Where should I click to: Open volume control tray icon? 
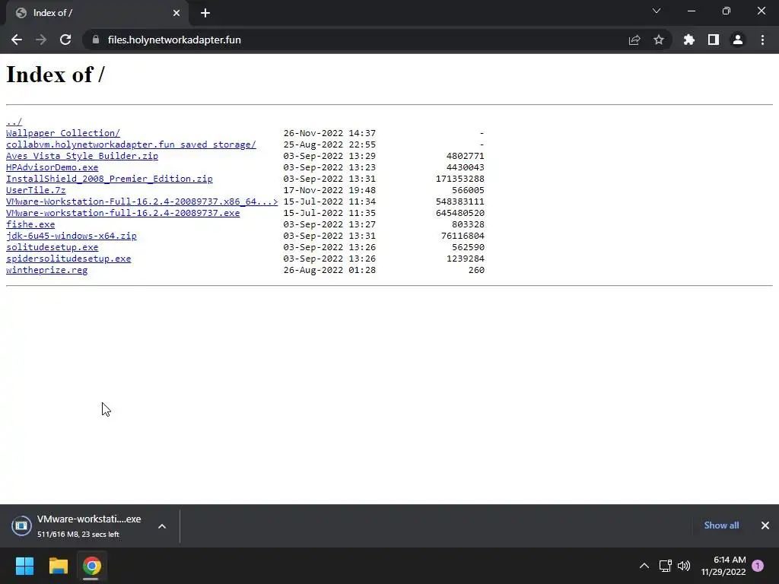[684, 566]
